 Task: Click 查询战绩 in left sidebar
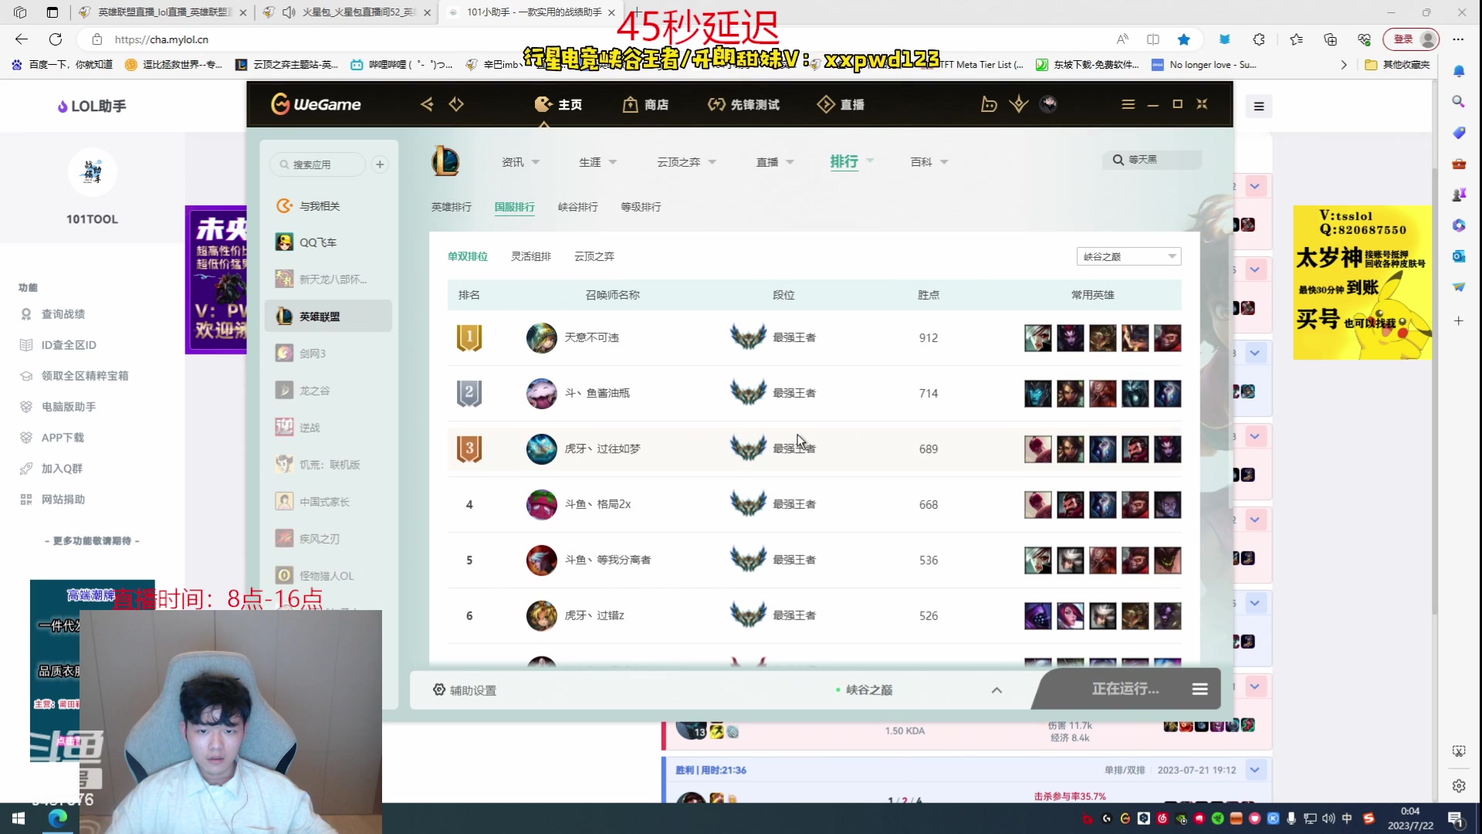pyautogui.click(x=63, y=314)
